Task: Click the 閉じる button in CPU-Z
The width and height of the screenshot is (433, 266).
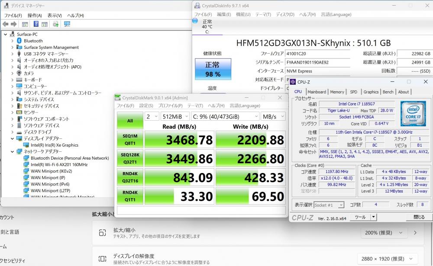Action: (x=419, y=217)
